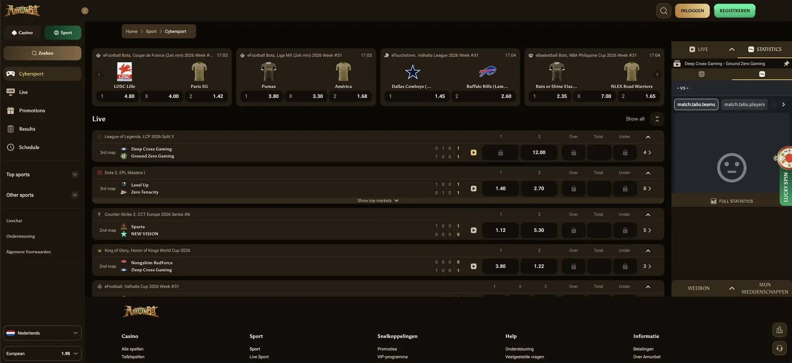This screenshot has width=792, height=363.
Task: Expand the Top sports section
Action: [x=42, y=174]
